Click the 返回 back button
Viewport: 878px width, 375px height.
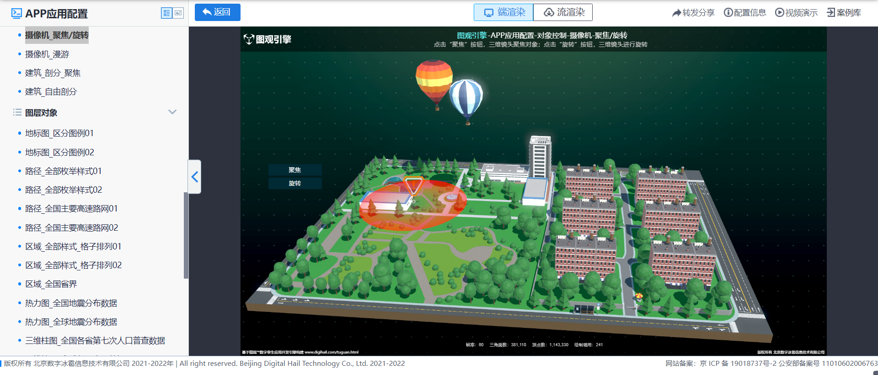(218, 12)
